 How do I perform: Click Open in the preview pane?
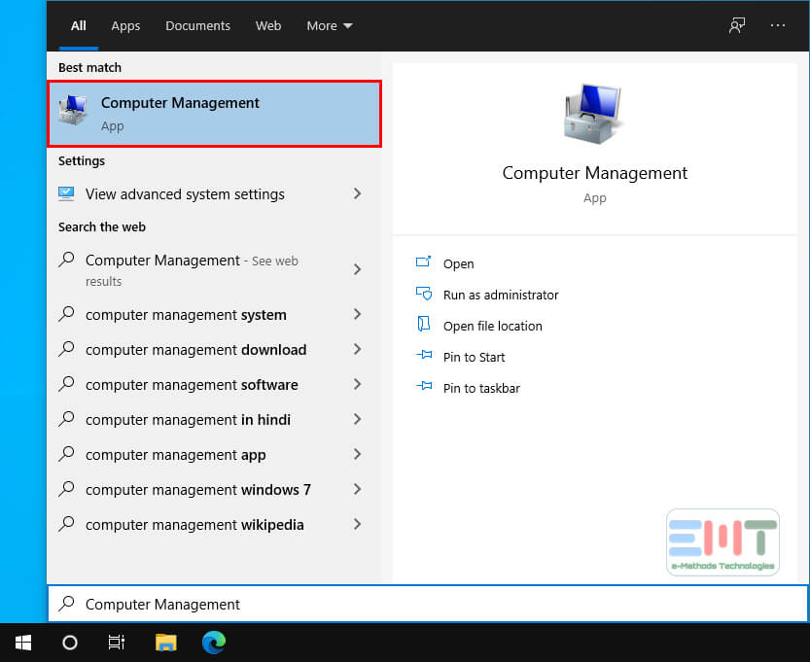[x=458, y=263]
